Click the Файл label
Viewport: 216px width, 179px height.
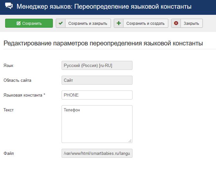(x=8, y=154)
